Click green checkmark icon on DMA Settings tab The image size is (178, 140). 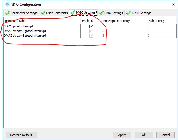[x=101, y=13]
